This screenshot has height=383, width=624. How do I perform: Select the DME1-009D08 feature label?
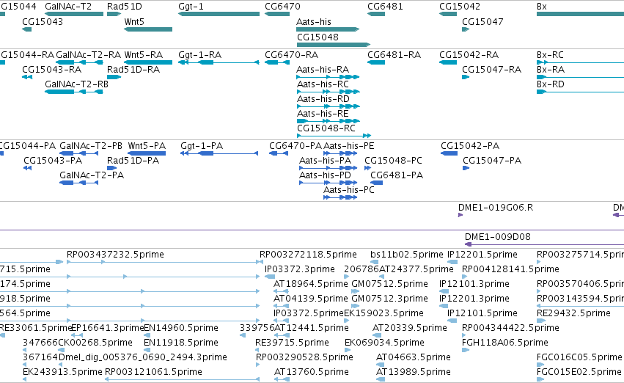pyautogui.click(x=498, y=237)
